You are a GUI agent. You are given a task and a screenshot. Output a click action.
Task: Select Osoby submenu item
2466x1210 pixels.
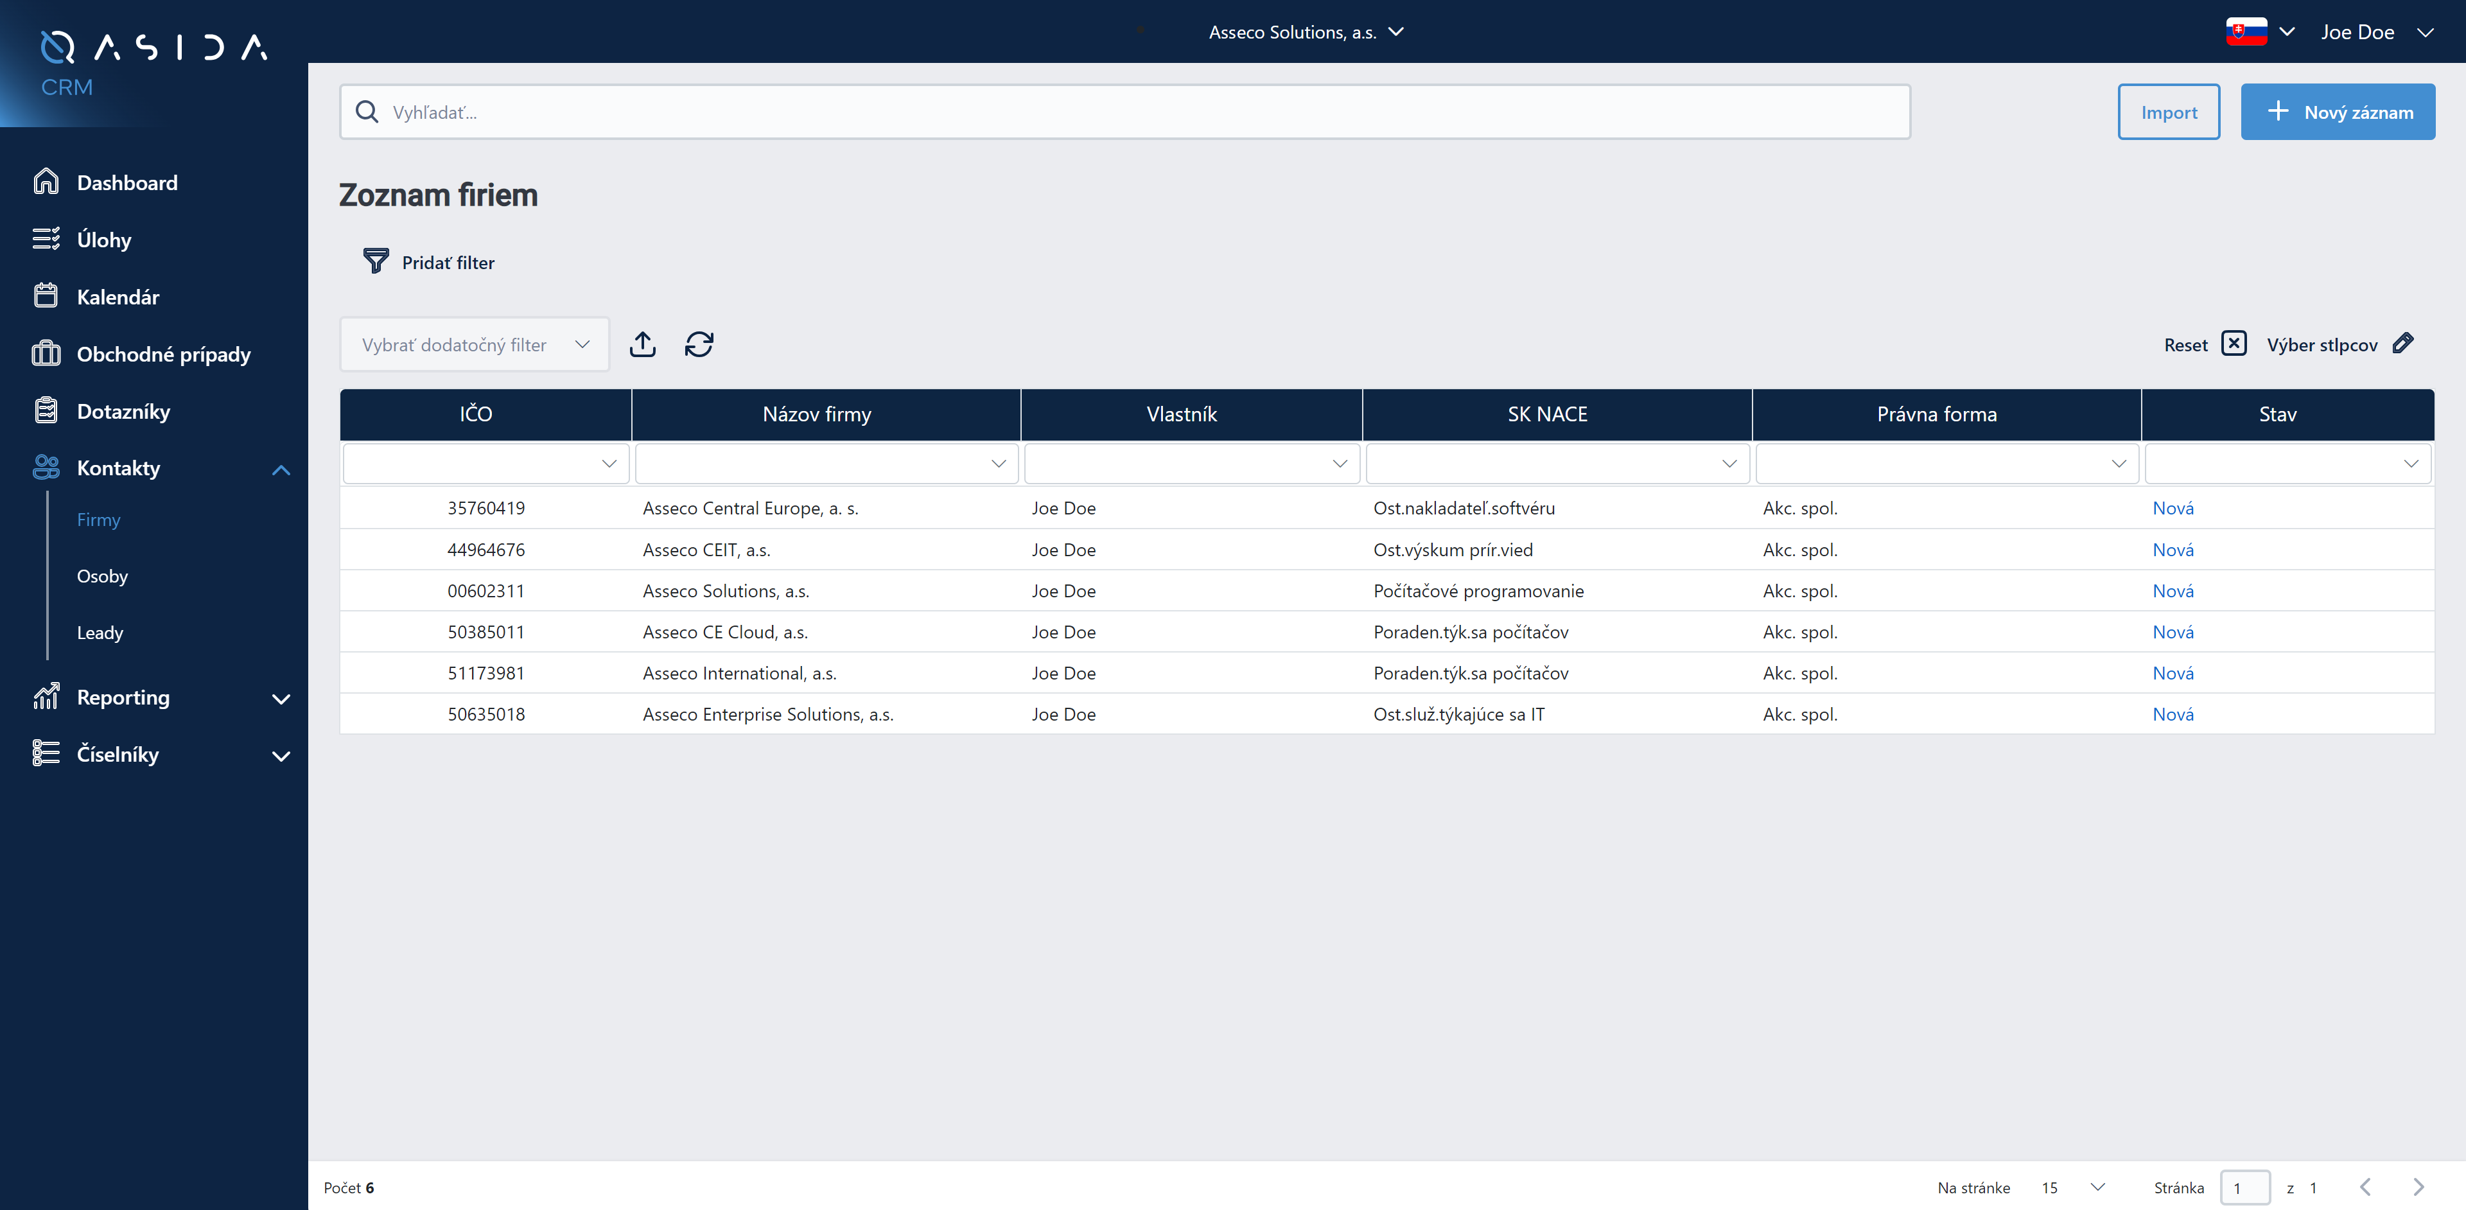(103, 575)
